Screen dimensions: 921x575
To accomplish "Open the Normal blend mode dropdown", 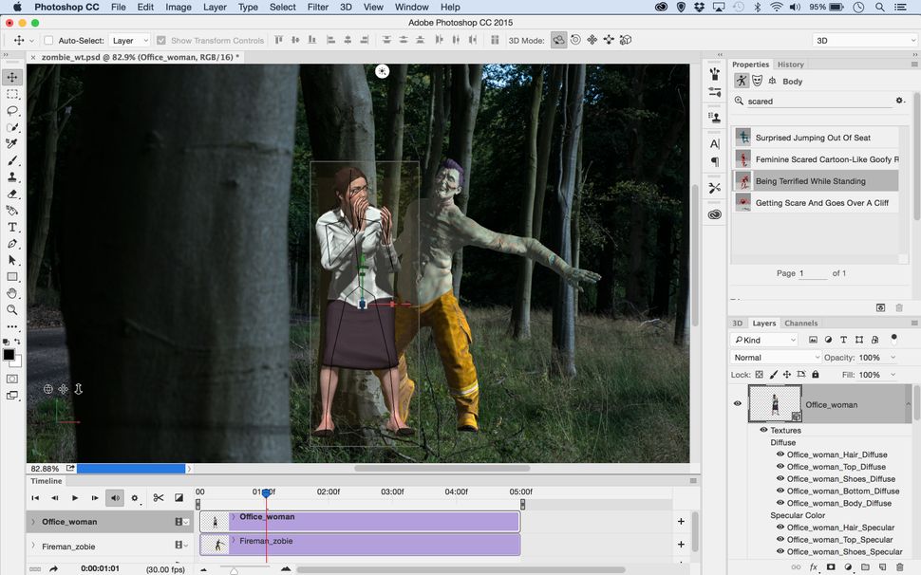I will 776,357.
